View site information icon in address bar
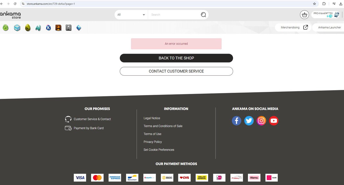Screen dimensions: 344x185 coord(23,4)
